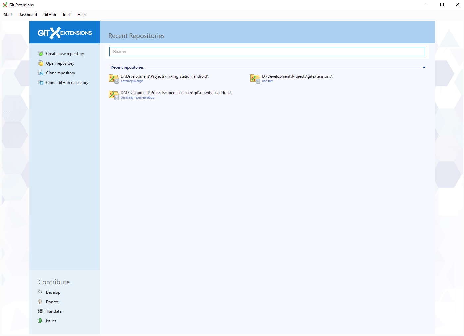Click the Create new repository icon
The height and width of the screenshot is (336, 464).
pyautogui.click(x=40, y=53)
